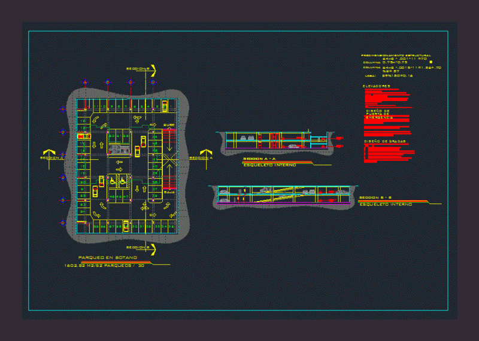The width and height of the screenshot is (479, 341).
Task: Select the yellow car in top parking row
Action: tap(165, 106)
